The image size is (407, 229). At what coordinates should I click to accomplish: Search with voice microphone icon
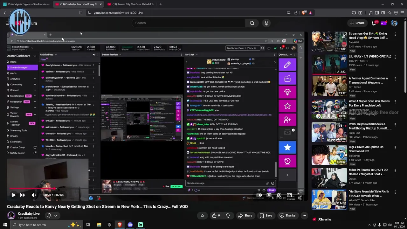click(x=266, y=23)
